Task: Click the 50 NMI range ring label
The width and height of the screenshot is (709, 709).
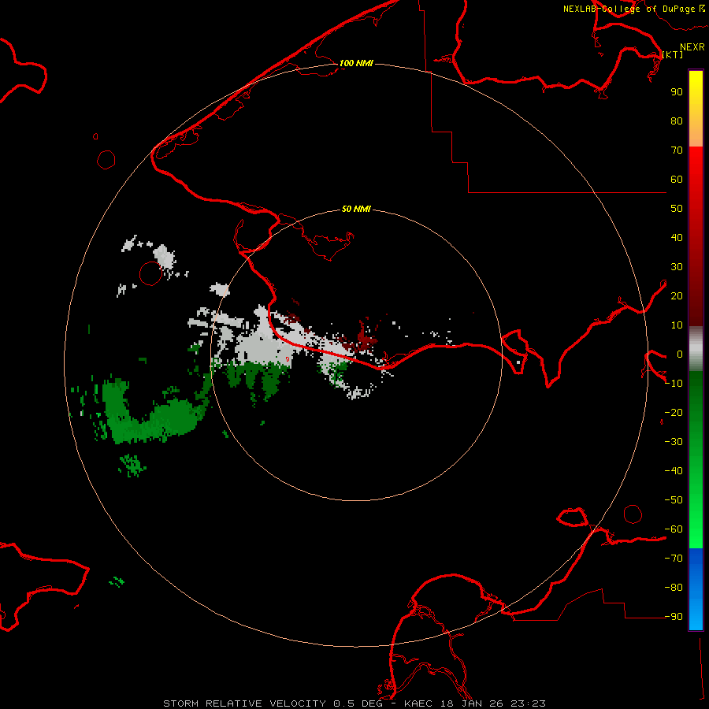Action: 356,209
